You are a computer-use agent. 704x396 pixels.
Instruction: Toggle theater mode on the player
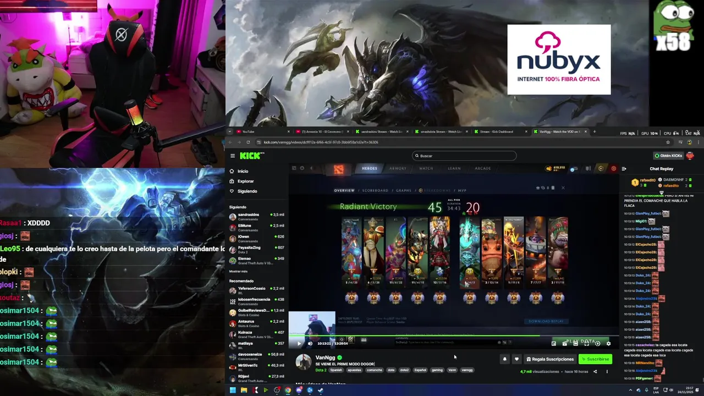click(576, 343)
